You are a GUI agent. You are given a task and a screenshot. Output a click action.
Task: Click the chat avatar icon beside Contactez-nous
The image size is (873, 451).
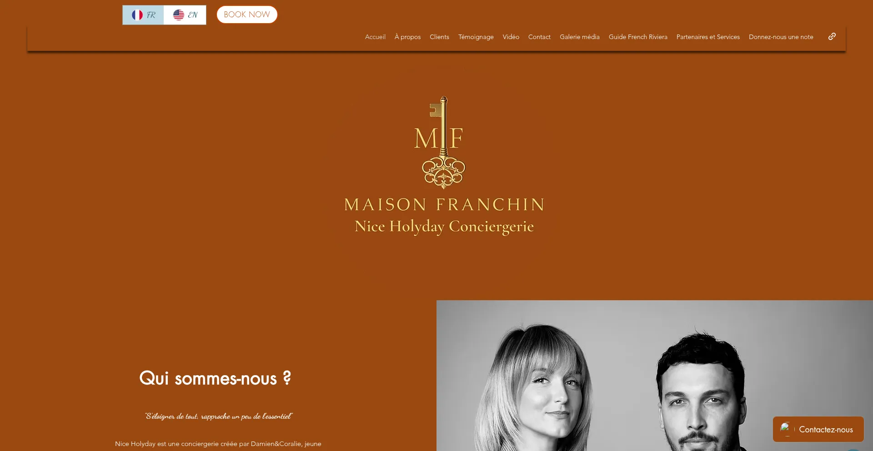[786, 429]
